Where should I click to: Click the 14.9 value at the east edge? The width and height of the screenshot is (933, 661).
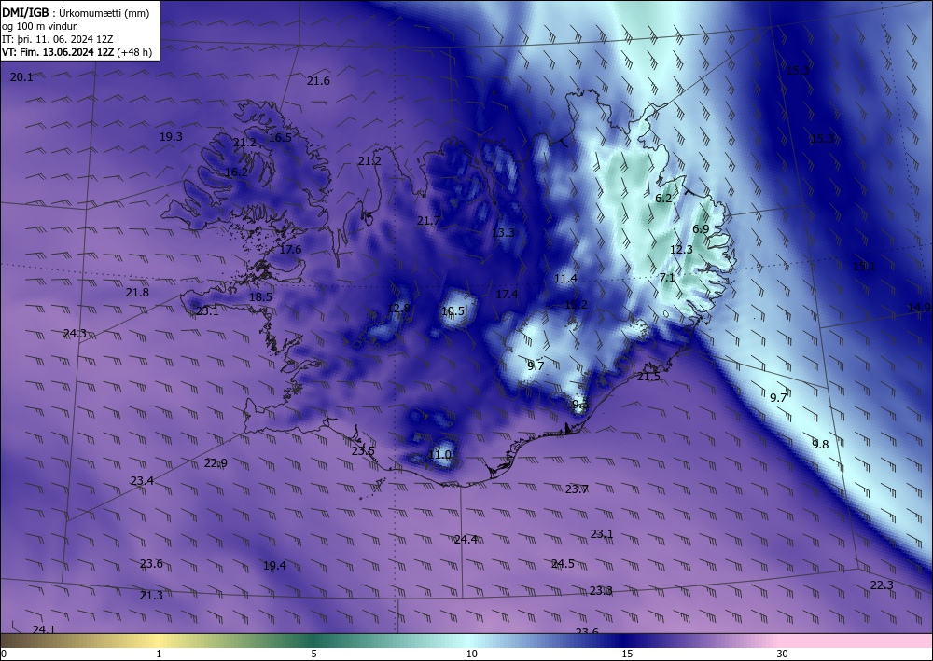tap(920, 308)
